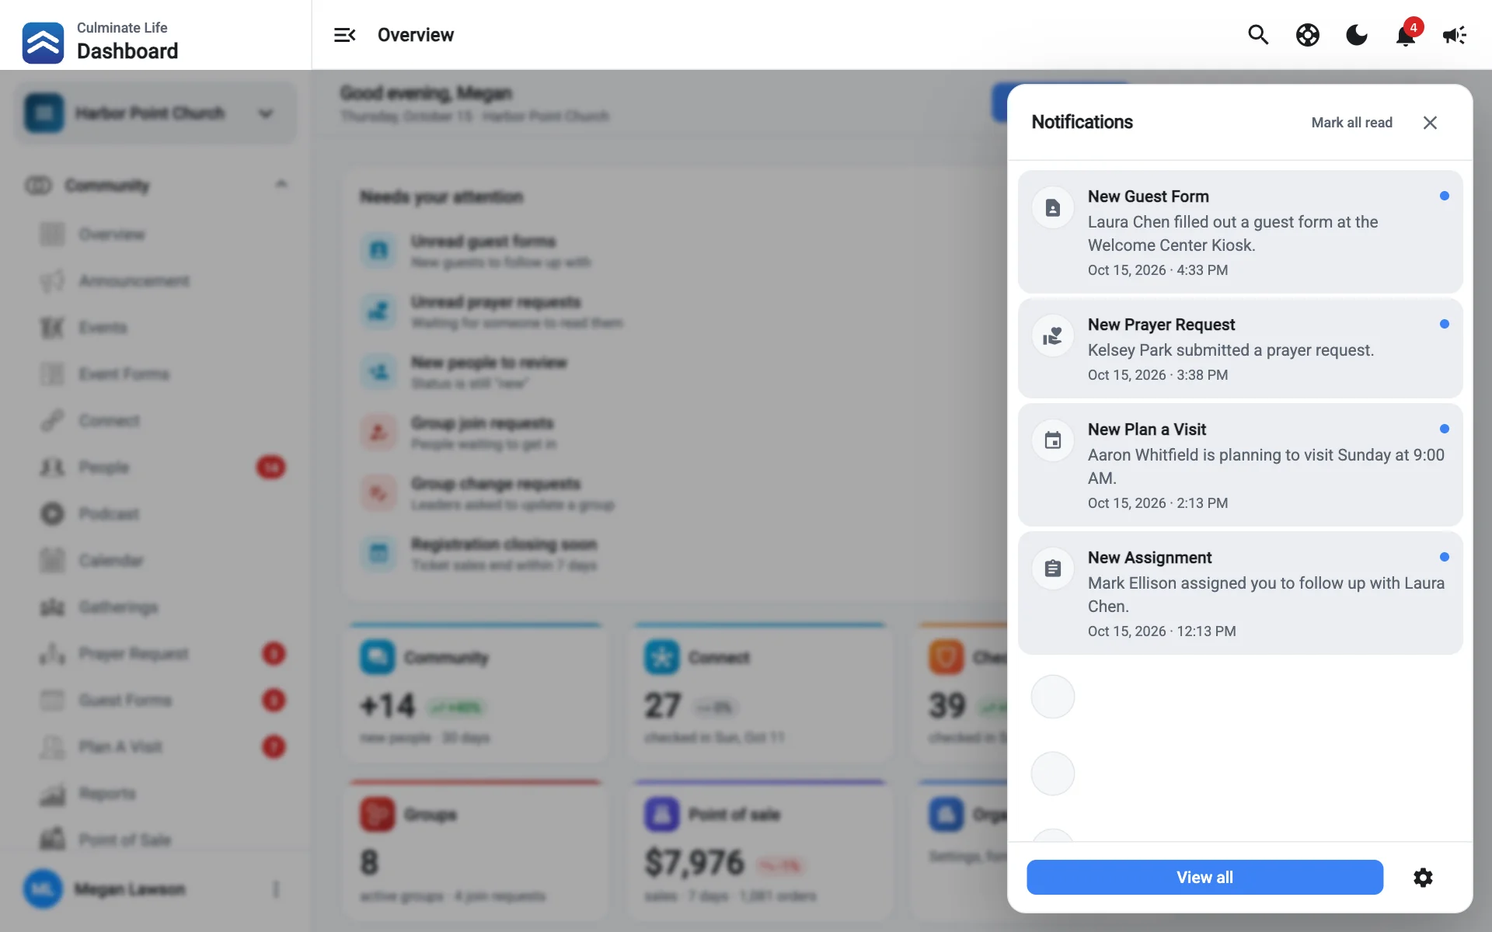Collapse the Community section chevron
This screenshot has width=1492, height=932.
pos(281,185)
